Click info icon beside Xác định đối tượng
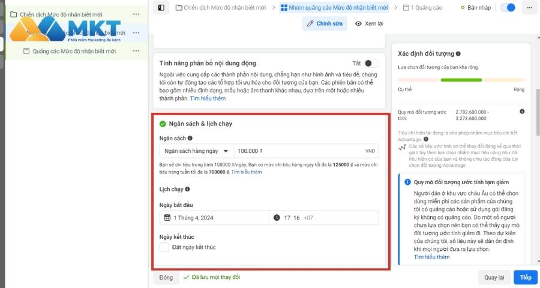 pyautogui.click(x=458, y=53)
